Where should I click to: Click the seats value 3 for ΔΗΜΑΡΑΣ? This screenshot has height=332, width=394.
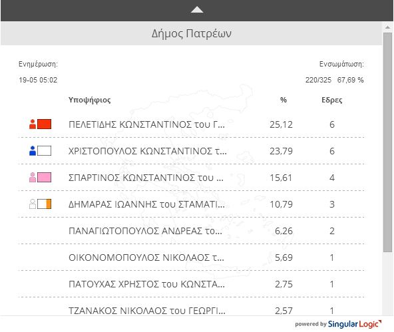click(x=332, y=204)
